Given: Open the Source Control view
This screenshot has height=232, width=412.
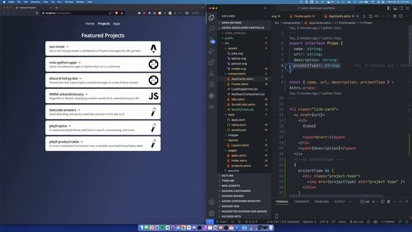Looking at the screenshot, I should (212, 40).
